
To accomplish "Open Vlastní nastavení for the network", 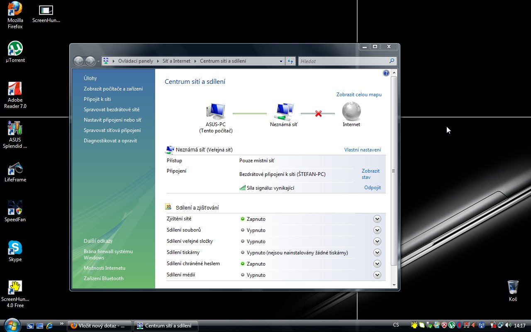I will 363,150.
